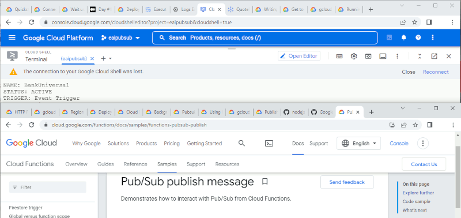
Task: Activate Cloud Shell icon in blue header
Action: pyautogui.click(x=390, y=37)
